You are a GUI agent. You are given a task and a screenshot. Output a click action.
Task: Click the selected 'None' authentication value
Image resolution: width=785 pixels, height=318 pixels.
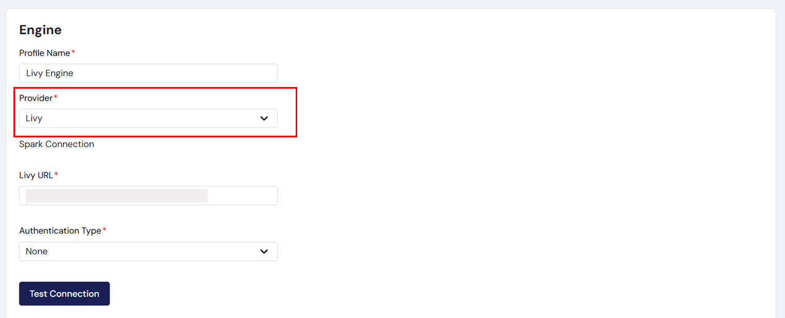pyautogui.click(x=37, y=252)
